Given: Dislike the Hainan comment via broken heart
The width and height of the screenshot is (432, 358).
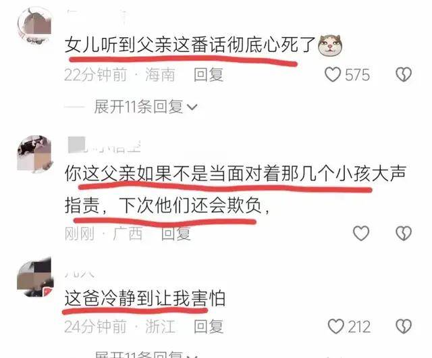Looking at the screenshot, I should (404, 74).
